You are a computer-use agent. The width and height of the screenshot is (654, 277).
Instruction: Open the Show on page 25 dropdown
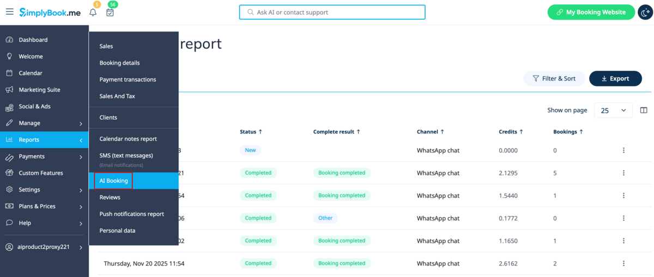613,110
